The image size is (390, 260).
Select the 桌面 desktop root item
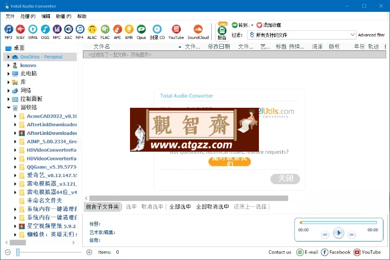click(19, 48)
